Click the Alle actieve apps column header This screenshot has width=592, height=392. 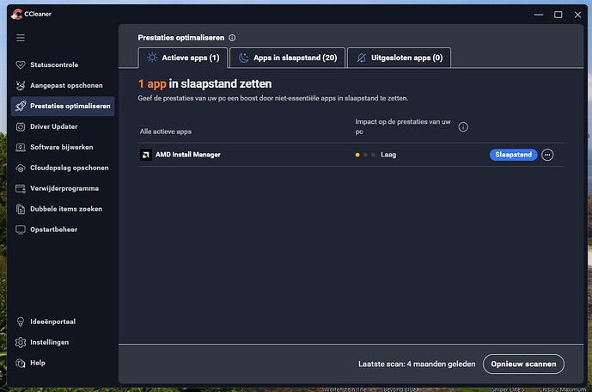(x=166, y=132)
